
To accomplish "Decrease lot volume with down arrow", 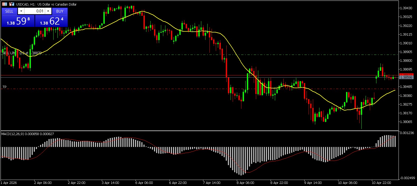I will coord(21,11).
